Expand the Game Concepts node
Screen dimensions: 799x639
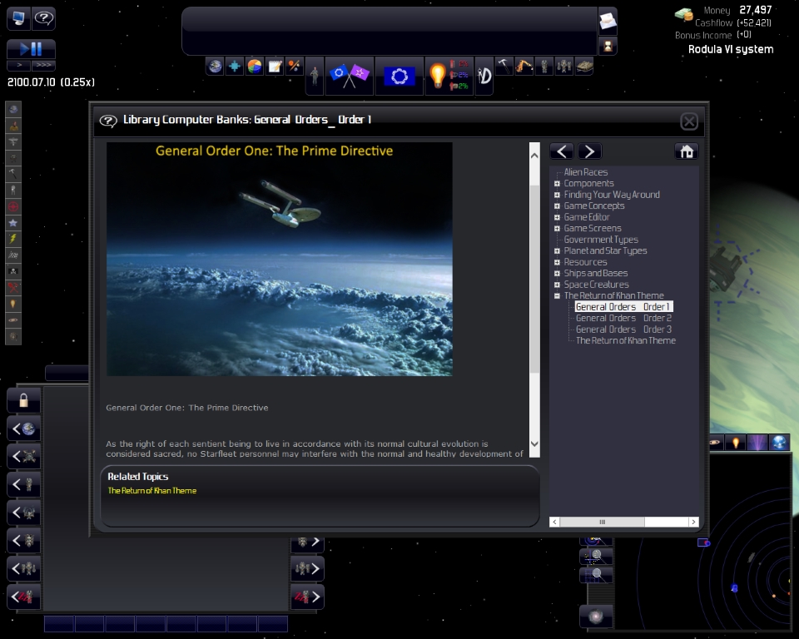[557, 206]
